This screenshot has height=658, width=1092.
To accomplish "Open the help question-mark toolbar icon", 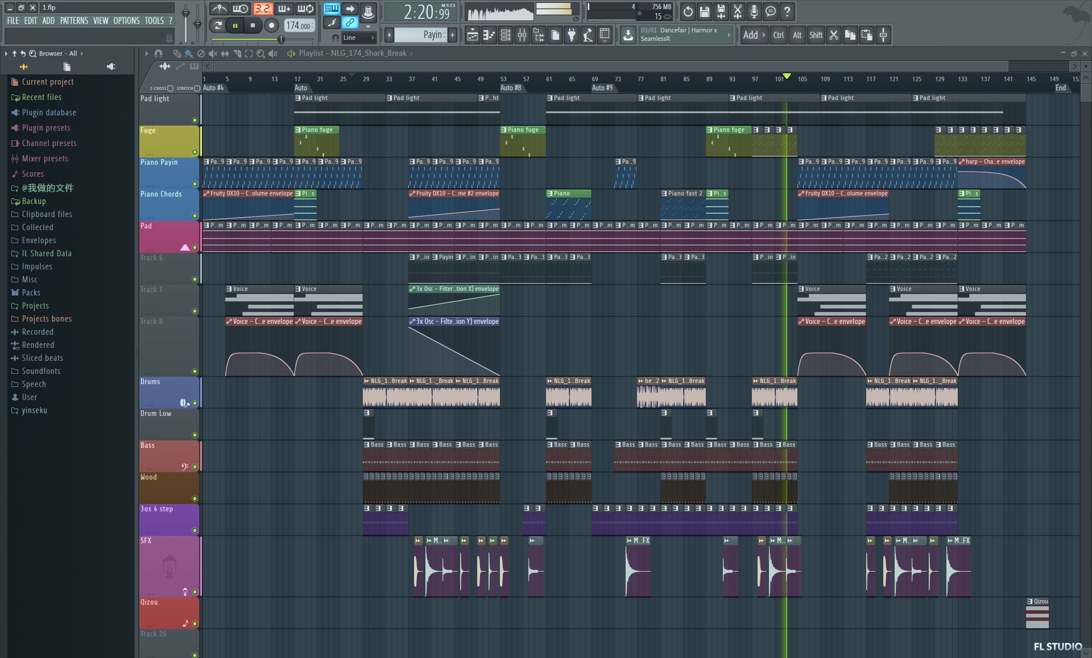I will click(787, 11).
